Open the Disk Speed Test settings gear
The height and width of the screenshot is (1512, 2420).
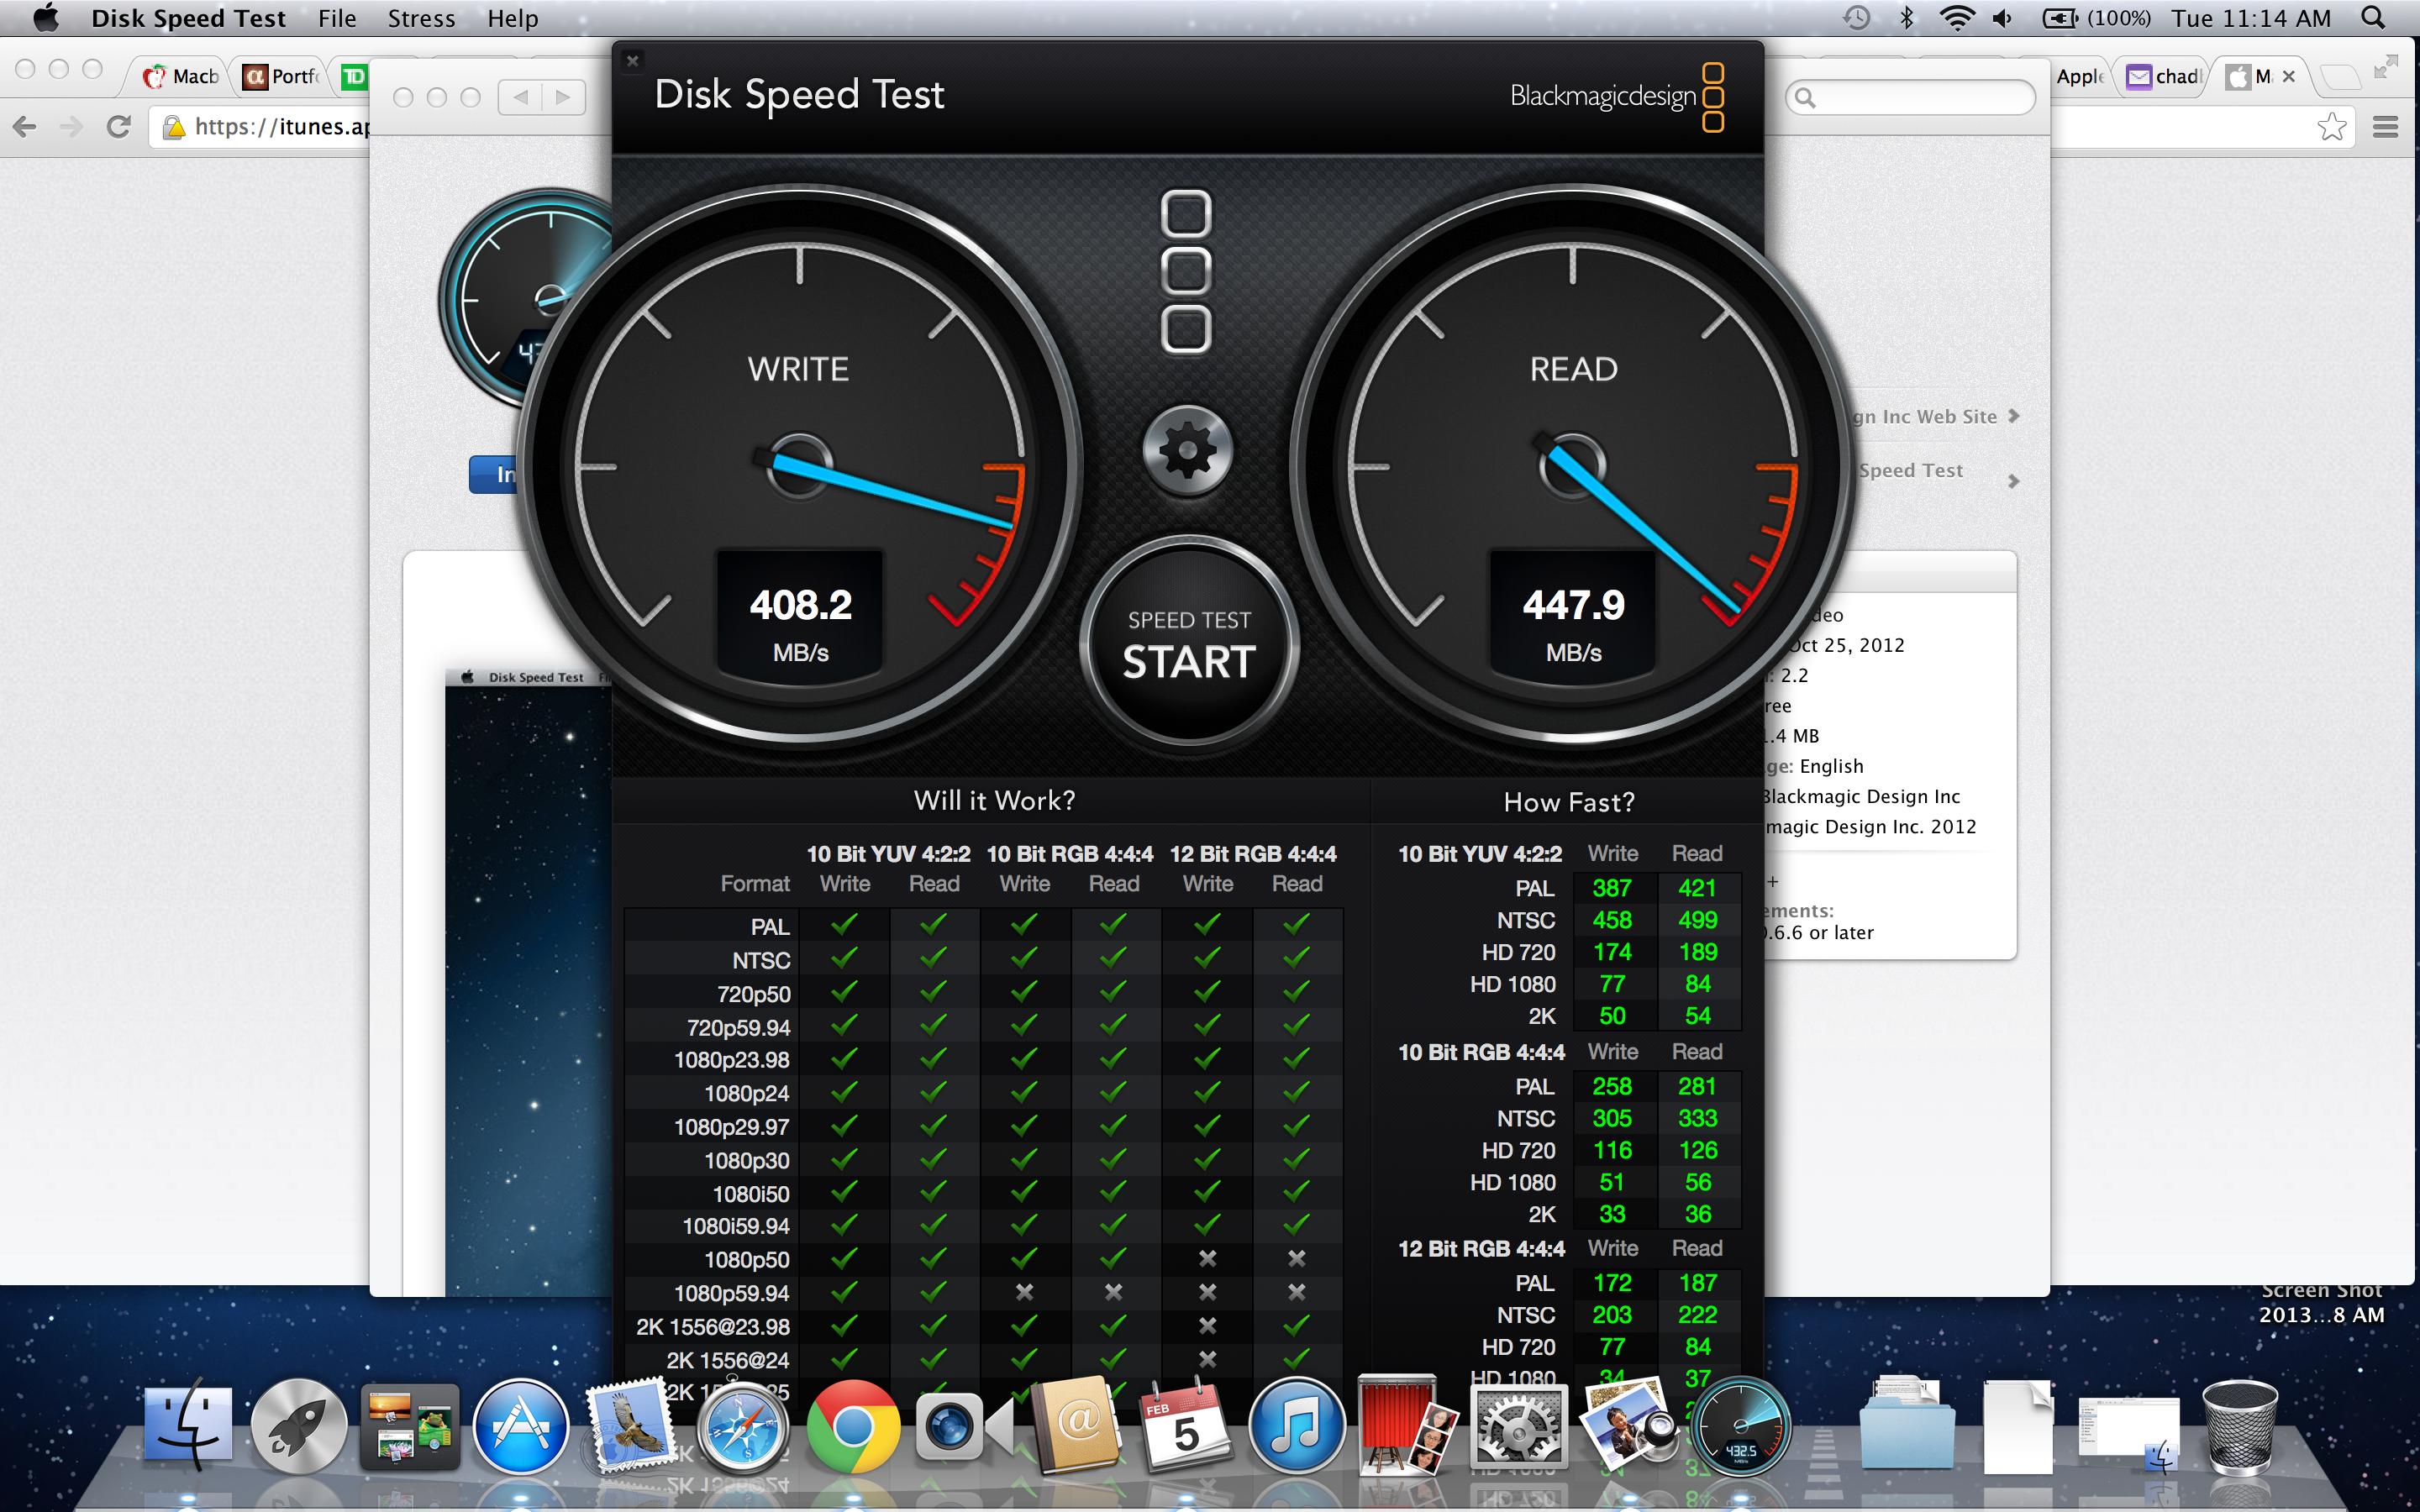[1187, 451]
